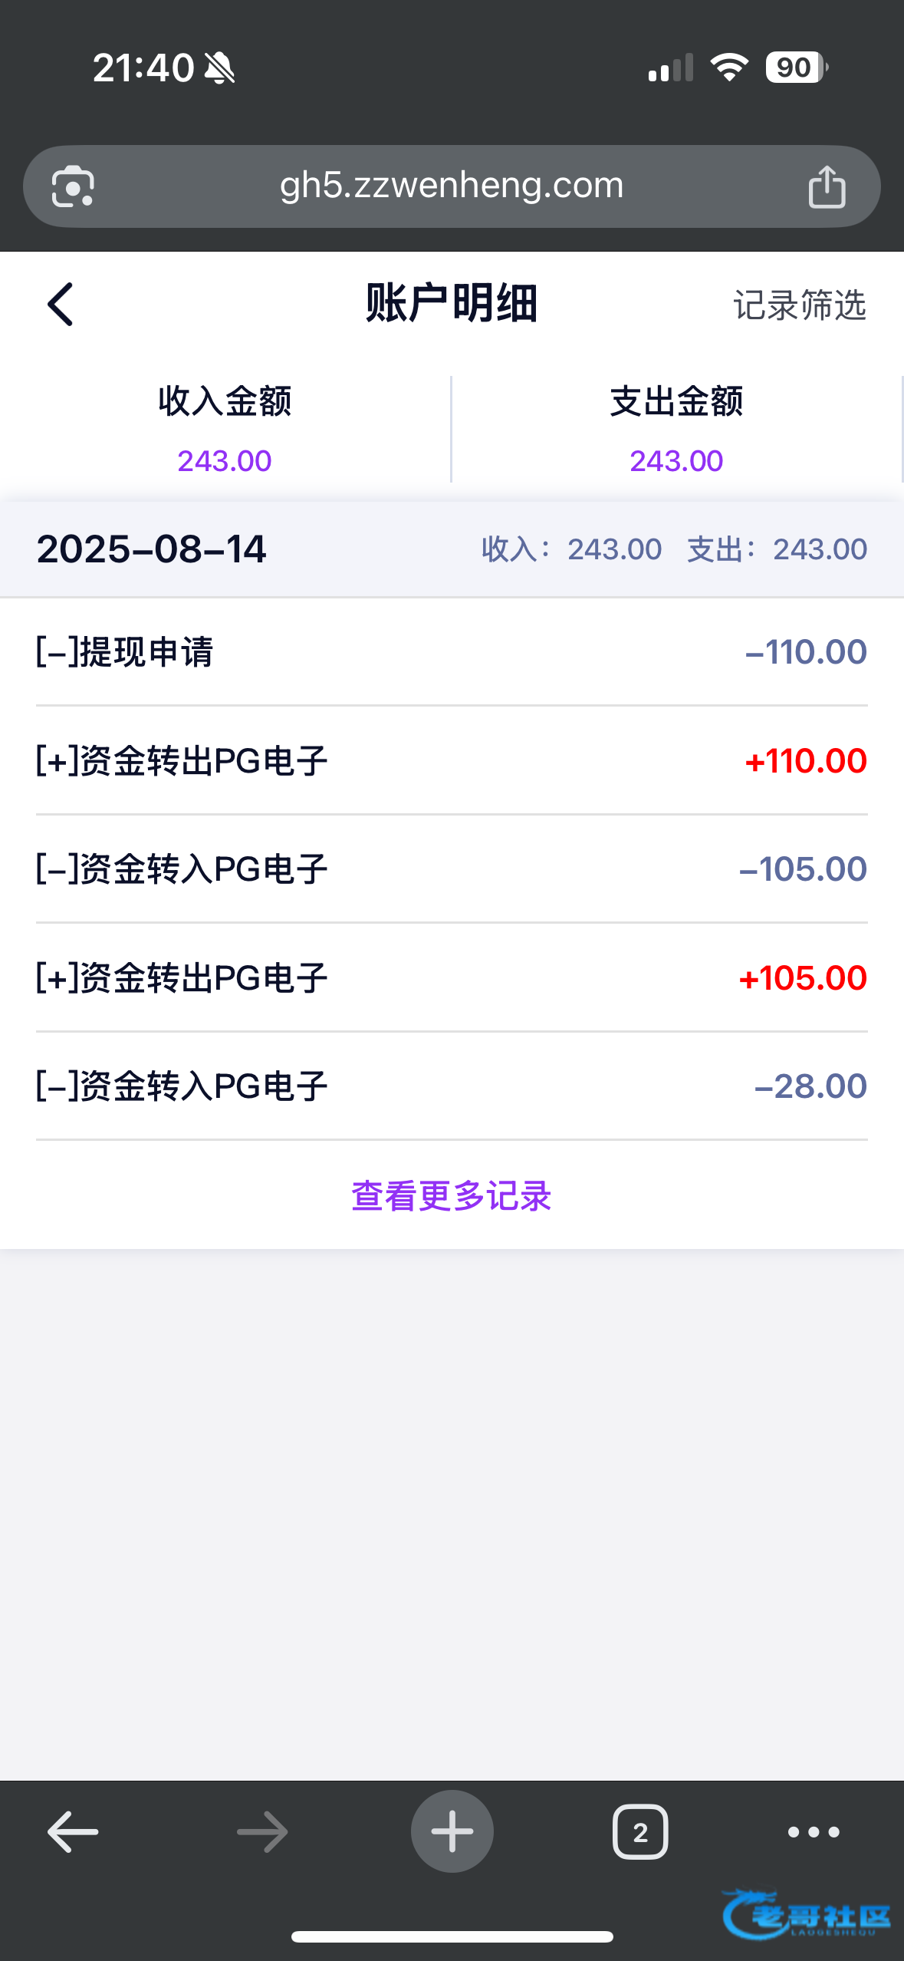Tap the 2025-08-14 date header
The width and height of the screenshot is (904, 1961).
pos(152,549)
